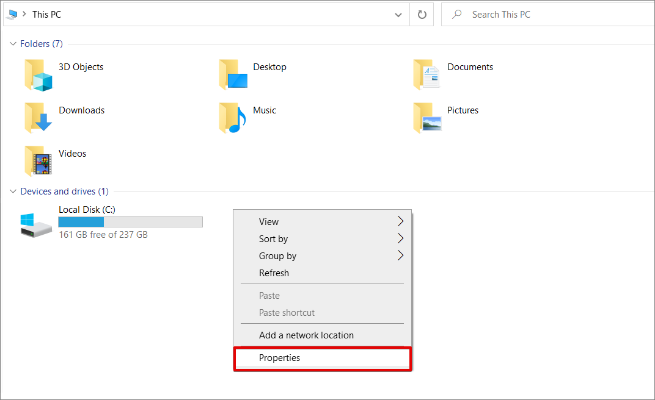Screen dimensions: 655x400
Task: Collapse the Devices and drives group
Action: pyautogui.click(x=13, y=191)
